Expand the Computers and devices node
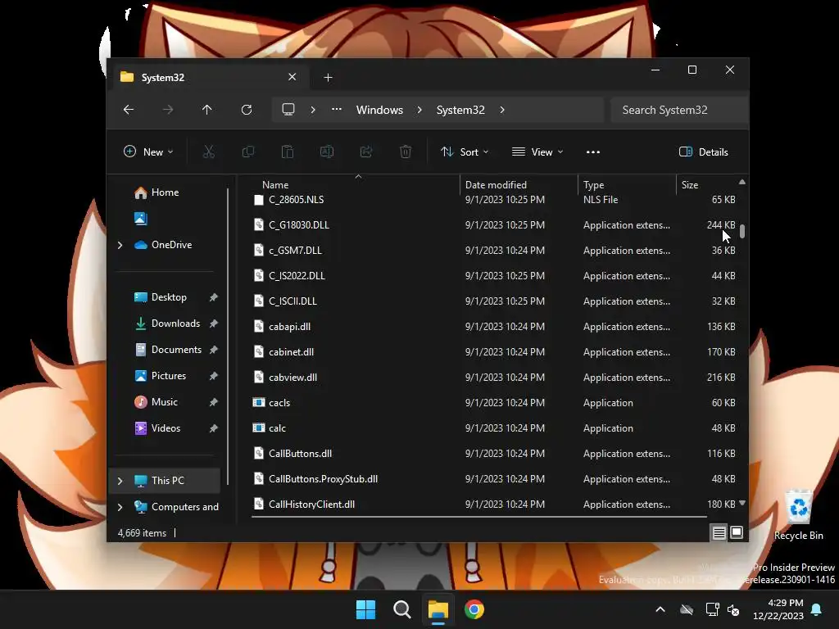This screenshot has height=629, width=839. click(x=120, y=506)
